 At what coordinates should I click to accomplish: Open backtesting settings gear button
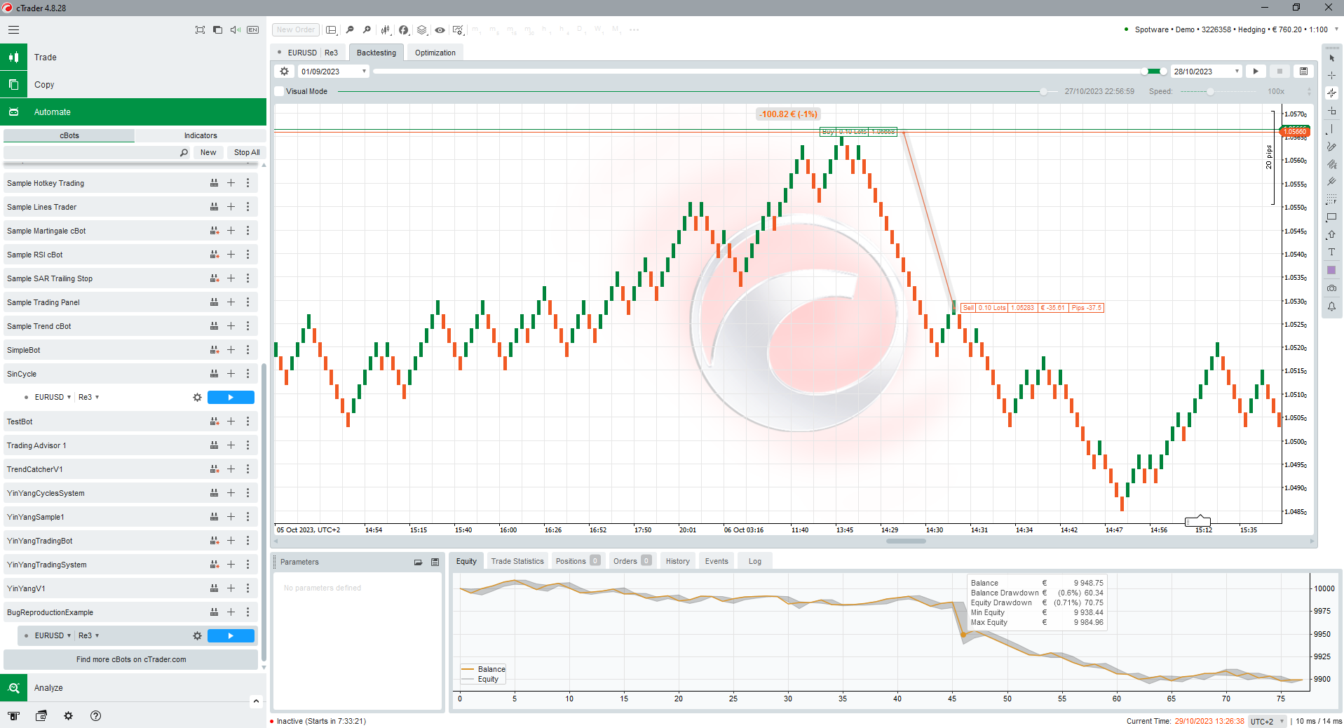click(x=284, y=72)
